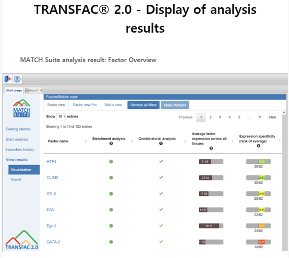Click the MATCH Suite logo

pos(22,108)
